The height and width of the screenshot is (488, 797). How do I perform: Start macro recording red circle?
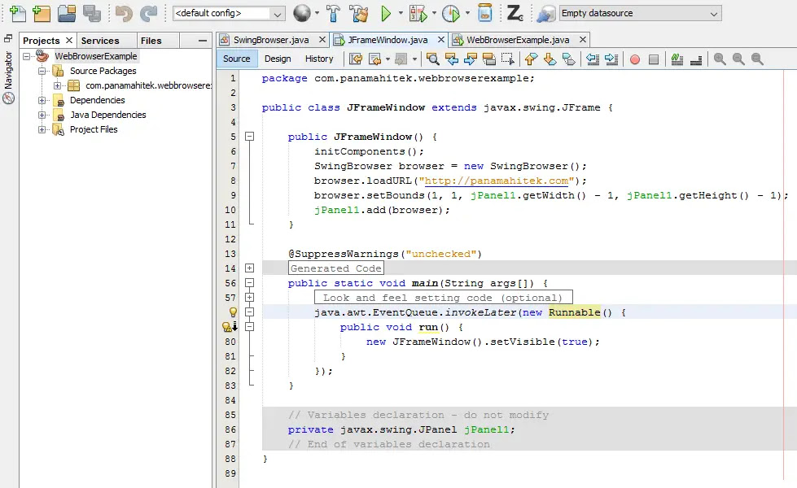pyautogui.click(x=635, y=59)
